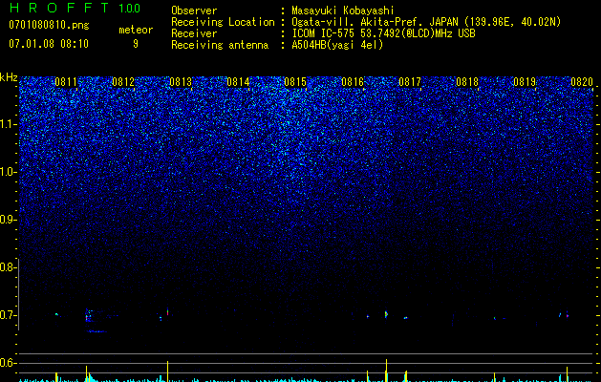This screenshot has width=601, height=382.
Task: Click the 1.0 frequency axis label
Action: (x=7, y=172)
